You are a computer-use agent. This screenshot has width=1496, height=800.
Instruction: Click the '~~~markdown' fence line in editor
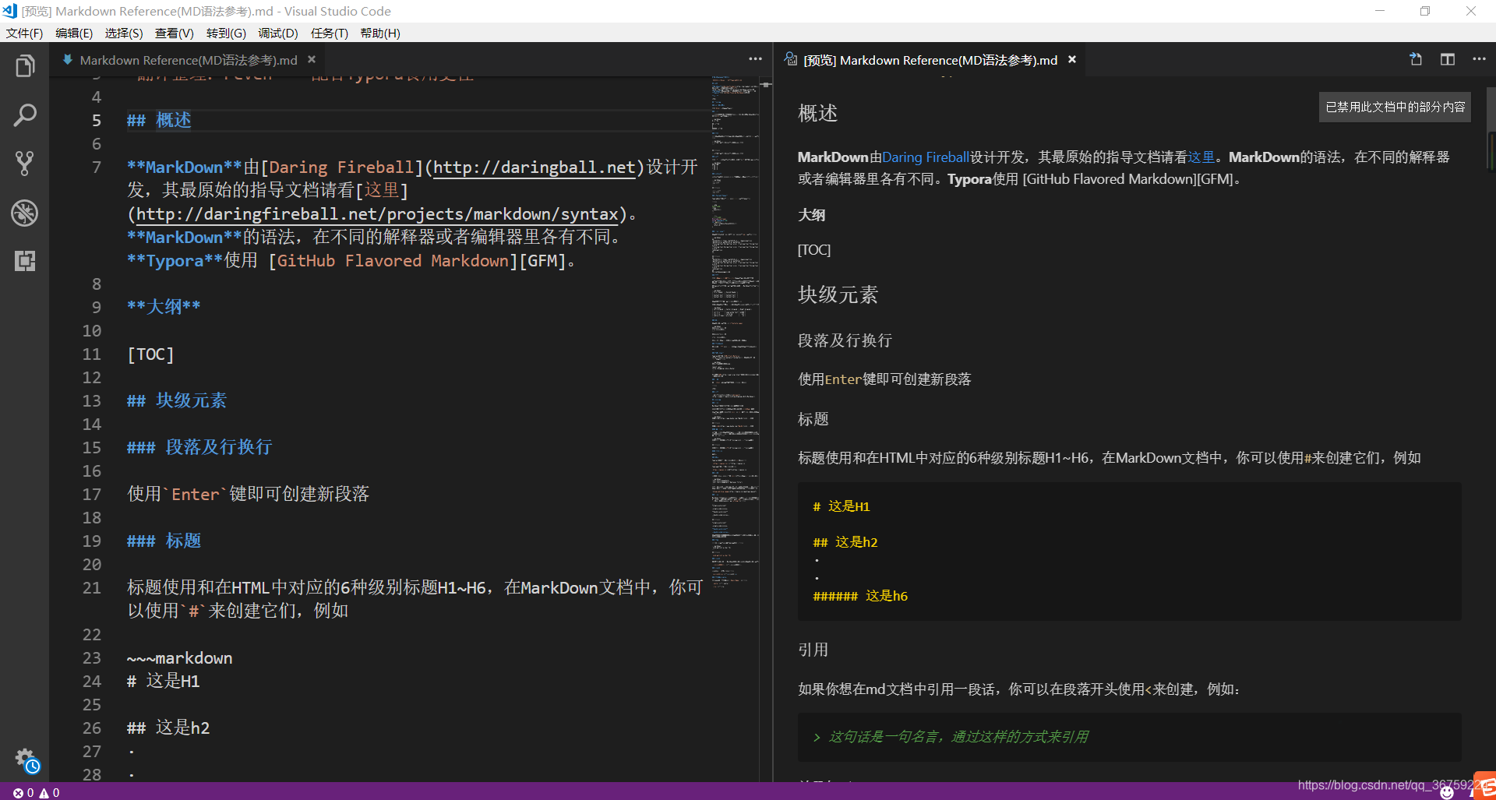(180, 658)
